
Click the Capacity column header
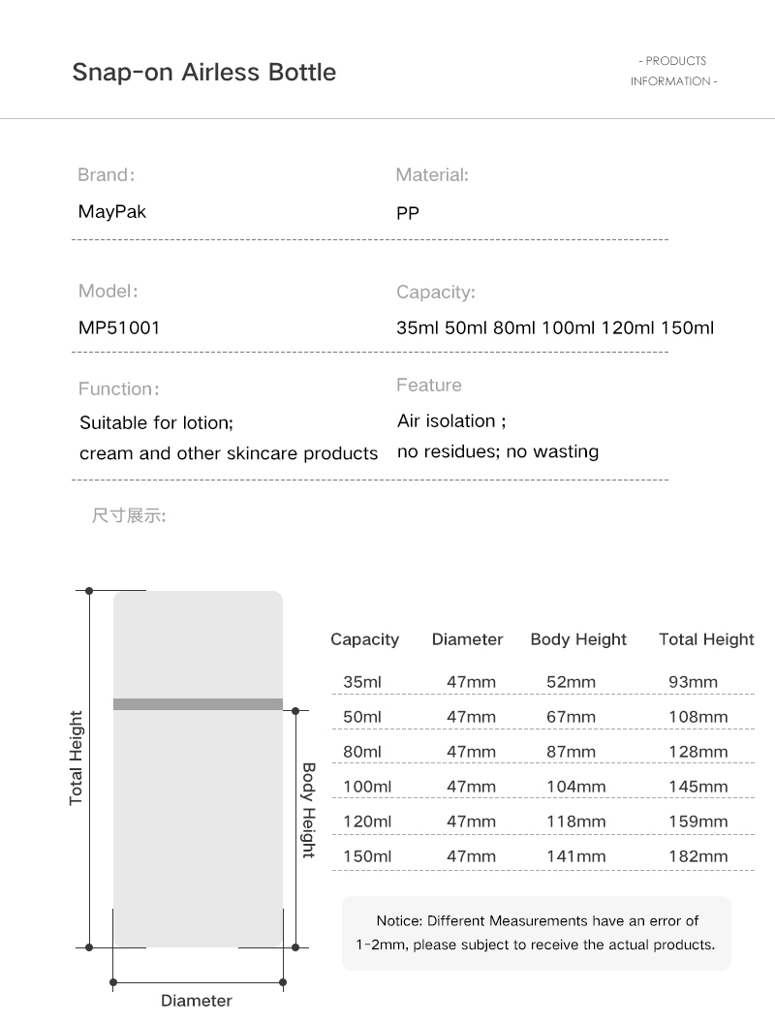tap(364, 639)
